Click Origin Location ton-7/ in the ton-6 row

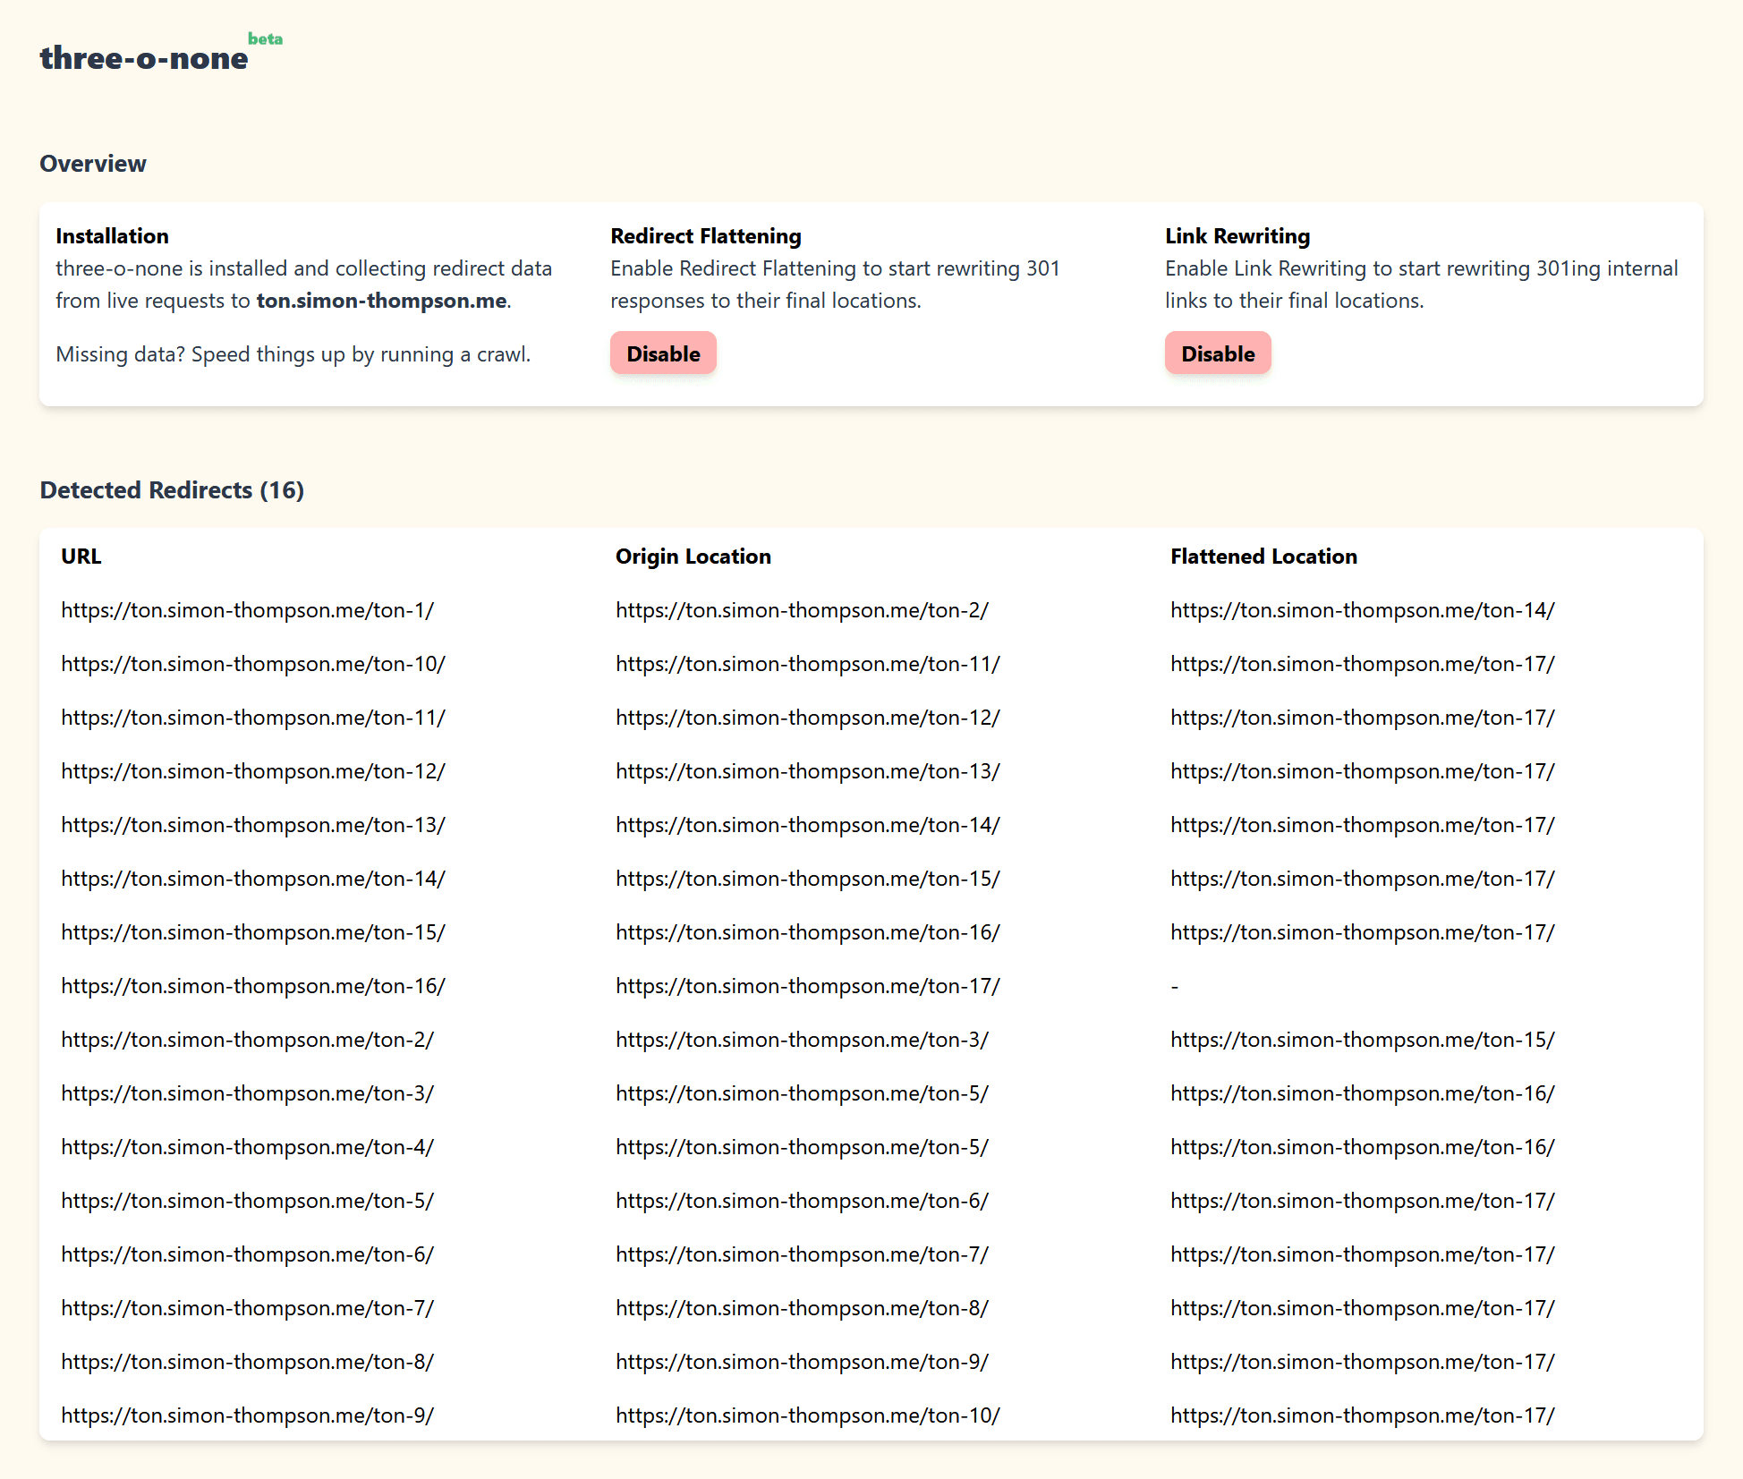(x=803, y=1254)
